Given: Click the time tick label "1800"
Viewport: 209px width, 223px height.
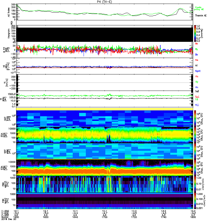Looking at the screenshot, I should pos(193,217).
